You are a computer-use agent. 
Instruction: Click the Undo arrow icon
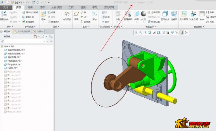click(21, 2)
